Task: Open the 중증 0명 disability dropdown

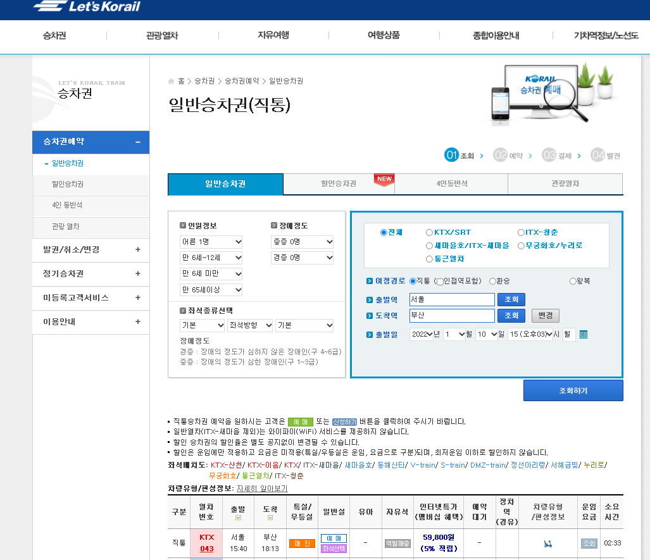Action: tap(302, 242)
